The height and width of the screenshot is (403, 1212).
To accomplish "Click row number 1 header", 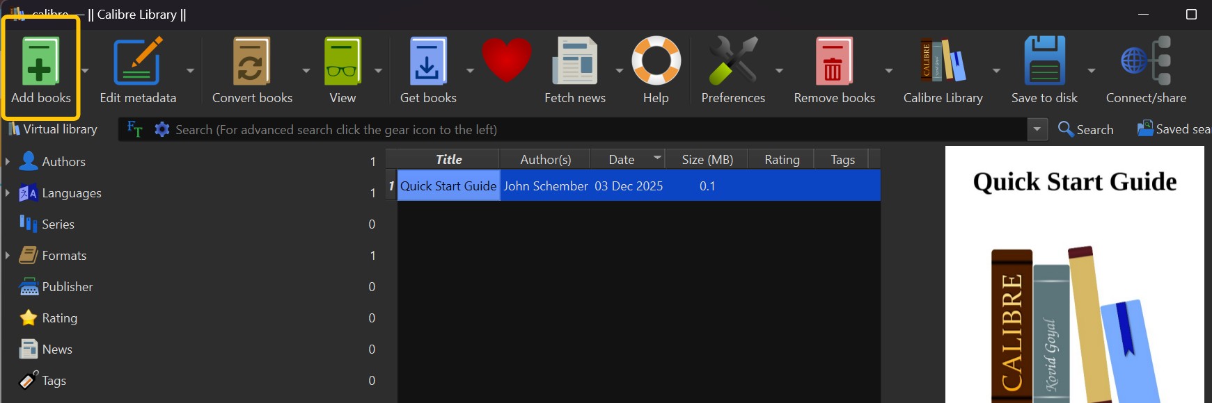I will 391,186.
